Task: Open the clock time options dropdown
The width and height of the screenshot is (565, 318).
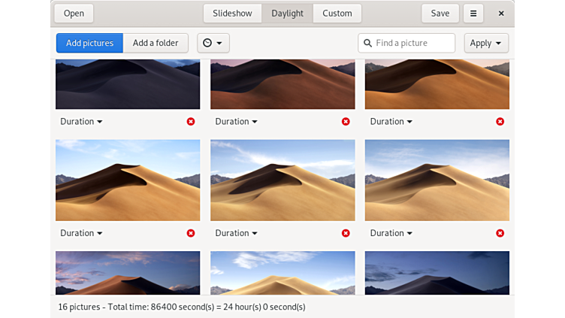Action: pyautogui.click(x=213, y=43)
